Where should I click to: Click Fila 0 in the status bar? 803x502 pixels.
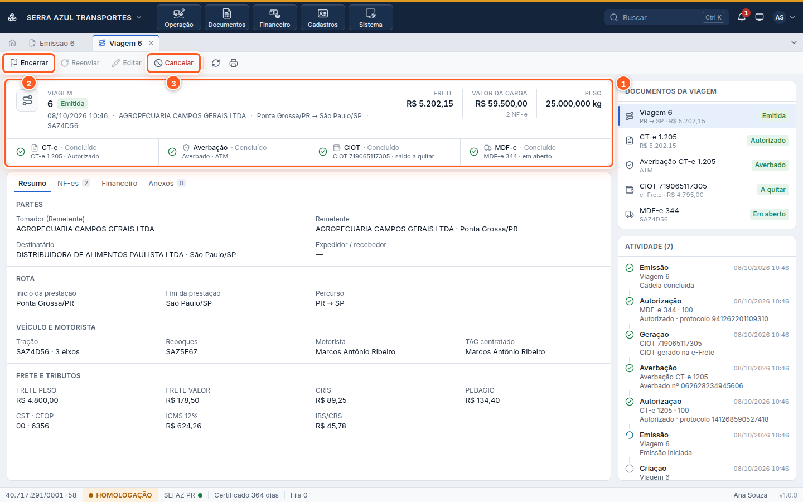coord(299,495)
